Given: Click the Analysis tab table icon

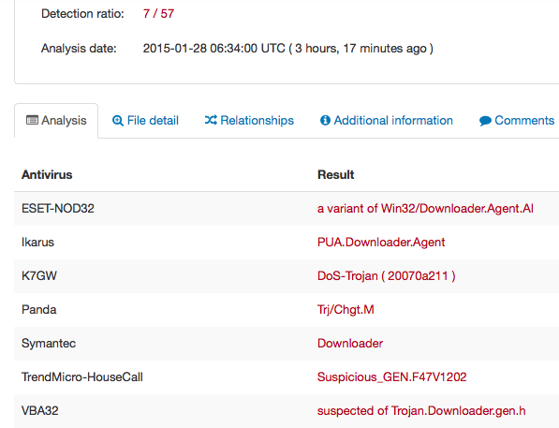Looking at the screenshot, I should [32, 120].
